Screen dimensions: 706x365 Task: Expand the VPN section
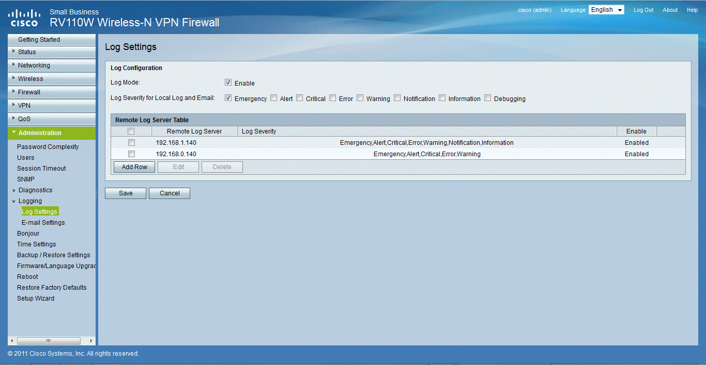52,106
